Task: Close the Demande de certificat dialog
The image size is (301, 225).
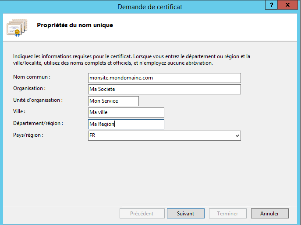Action: (287, 5)
